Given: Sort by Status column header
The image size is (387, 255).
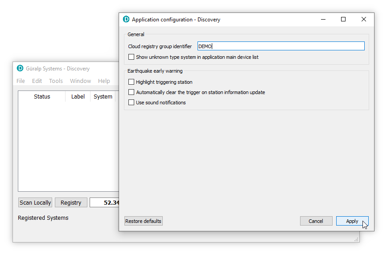Looking at the screenshot, I should (42, 97).
